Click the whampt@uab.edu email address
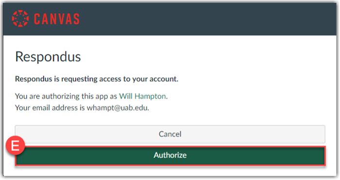 point(117,108)
